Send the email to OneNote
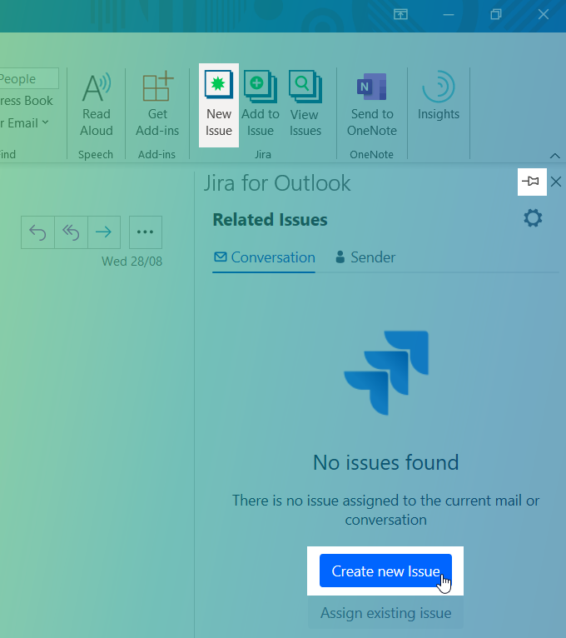This screenshot has width=566, height=638. point(372,104)
